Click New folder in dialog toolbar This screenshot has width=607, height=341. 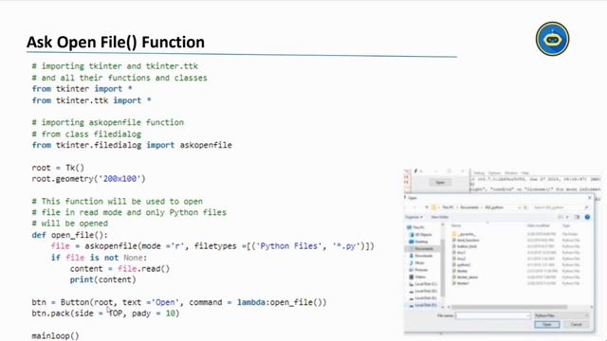coord(440,217)
